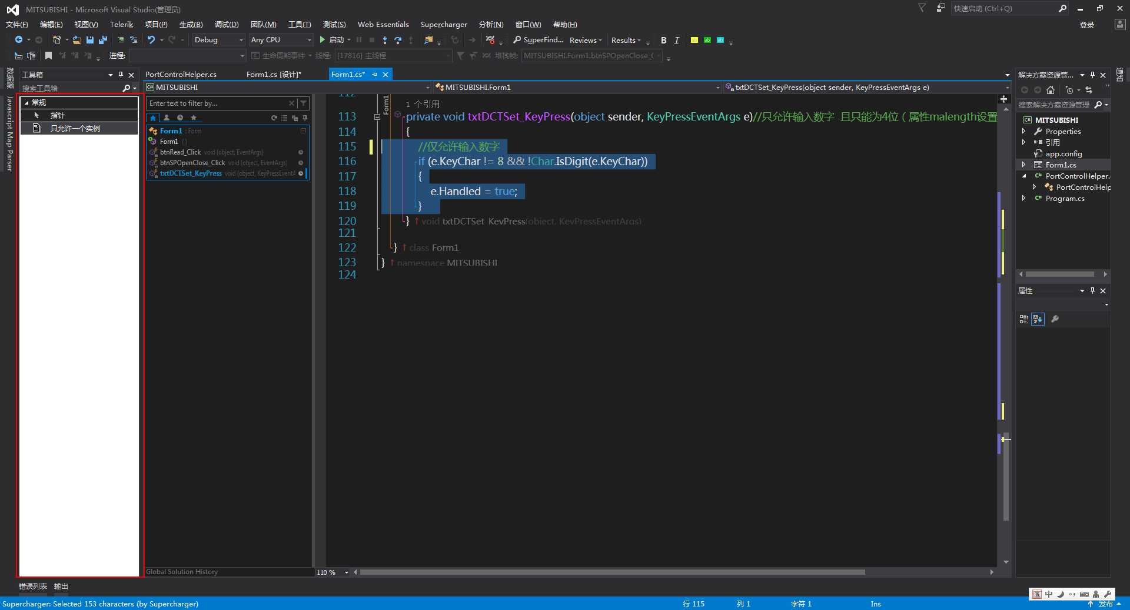Viewport: 1130px width, 610px height.
Task: Open the Reviews dropdown
Action: point(586,41)
